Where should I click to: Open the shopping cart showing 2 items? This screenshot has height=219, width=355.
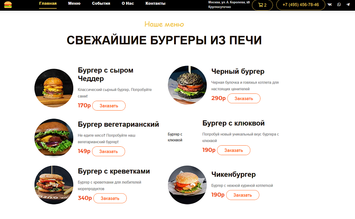[x=262, y=5]
